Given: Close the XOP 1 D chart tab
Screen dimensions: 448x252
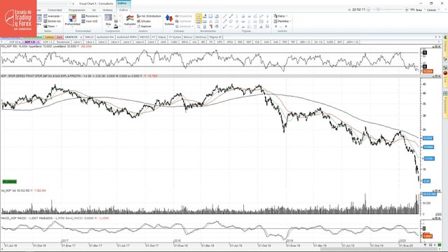Looking at the screenshot, I should [x=38, y=42].
